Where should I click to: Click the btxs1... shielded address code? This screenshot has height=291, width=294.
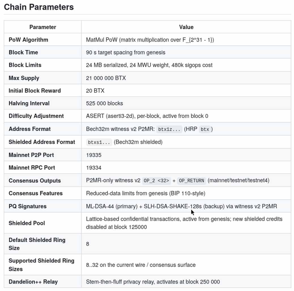(x=99, y=142)
